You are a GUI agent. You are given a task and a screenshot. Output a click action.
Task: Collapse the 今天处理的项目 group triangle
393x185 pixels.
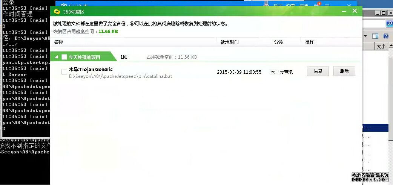(57, 57)
